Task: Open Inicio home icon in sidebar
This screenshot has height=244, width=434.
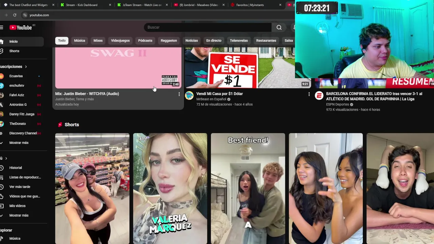Action: click(x=2, y=41)
